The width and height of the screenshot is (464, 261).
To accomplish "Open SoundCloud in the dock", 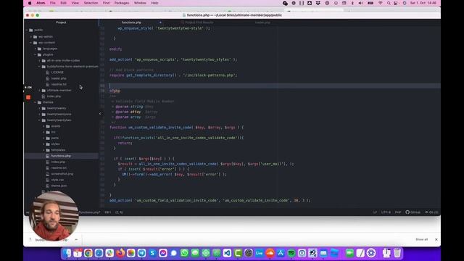I will click(x=270, y=253).
